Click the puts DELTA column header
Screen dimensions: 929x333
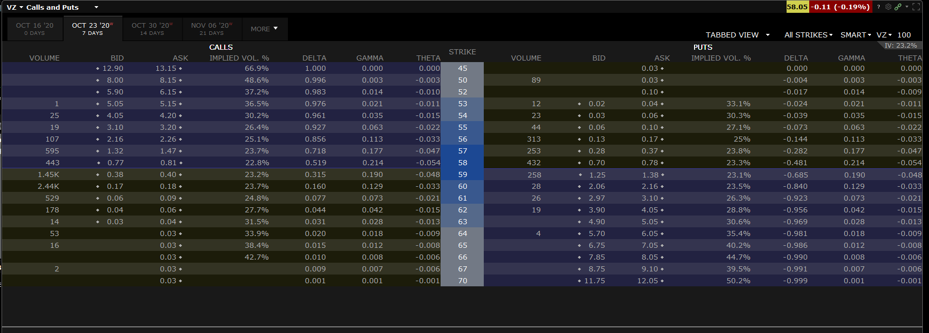(796, 58)
